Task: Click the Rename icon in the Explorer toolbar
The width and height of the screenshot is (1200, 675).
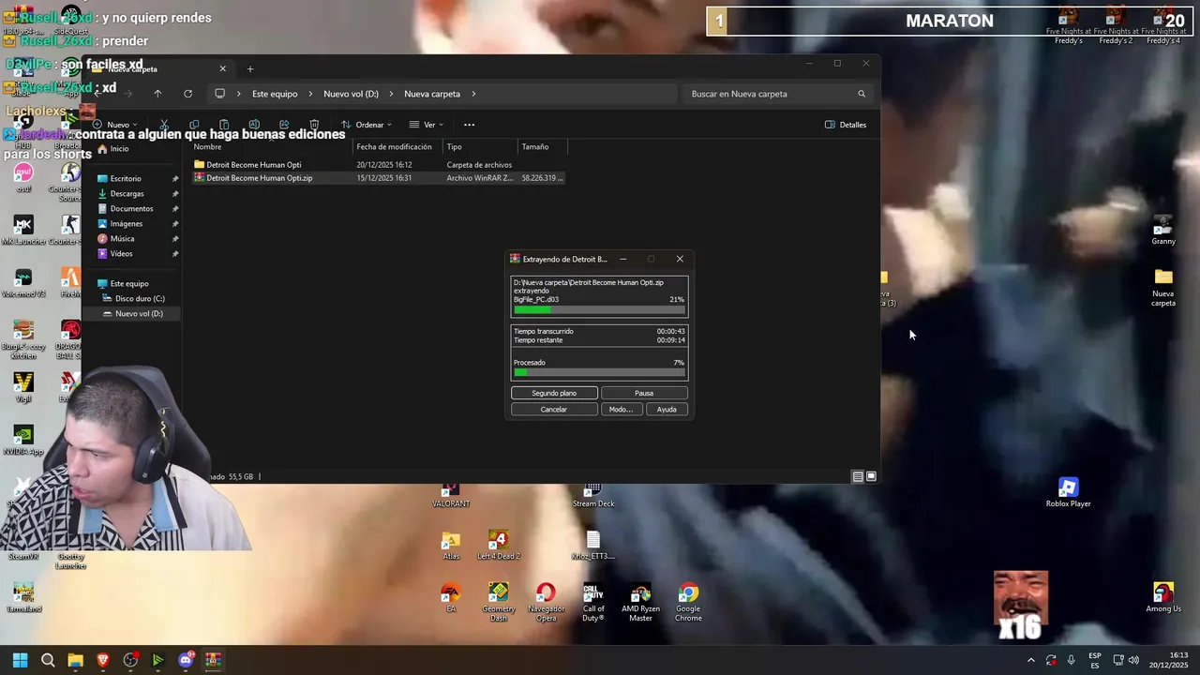Action: click(254, 125)
